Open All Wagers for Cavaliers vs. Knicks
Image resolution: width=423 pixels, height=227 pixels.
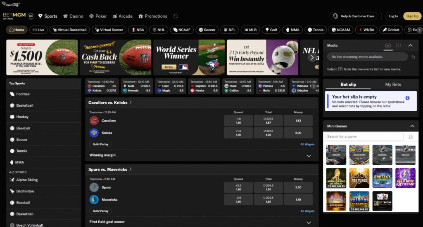pyautogui.click(x=307, y=144)
